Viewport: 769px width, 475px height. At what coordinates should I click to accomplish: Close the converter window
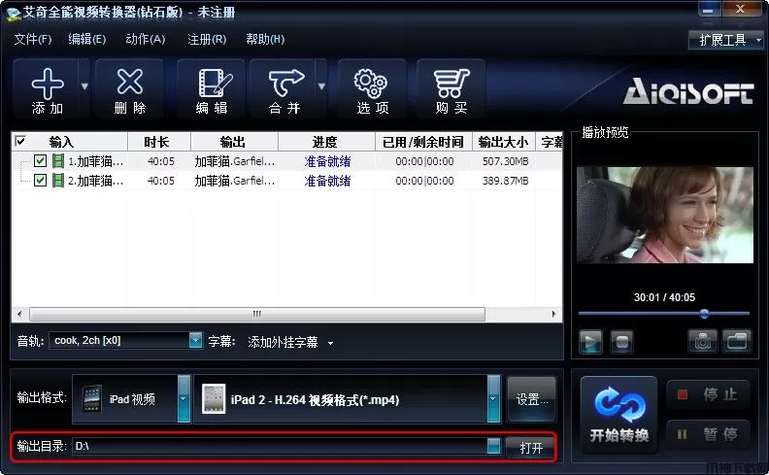click(741, 10)
